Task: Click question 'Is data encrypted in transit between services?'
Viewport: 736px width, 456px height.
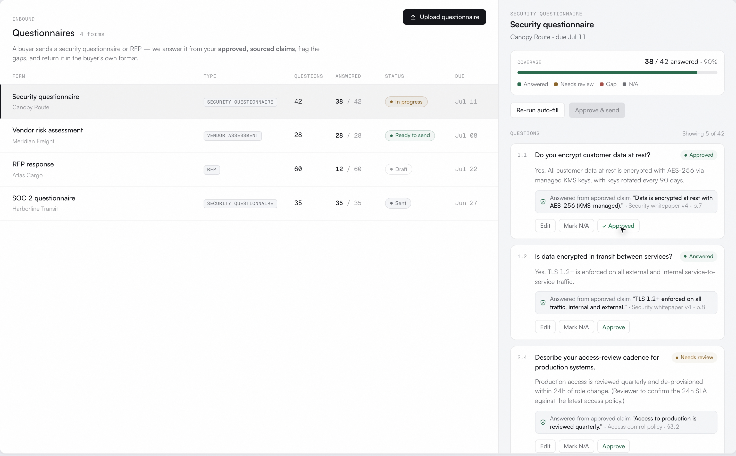Action: pos(603,257)
